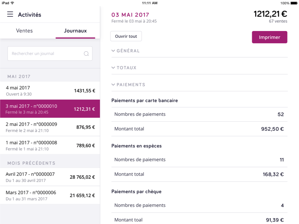This screenshot has height=224, width=299.
Task: Click the Ouvrir tout button
Action: pyautogui.click(x=126, y=36)
